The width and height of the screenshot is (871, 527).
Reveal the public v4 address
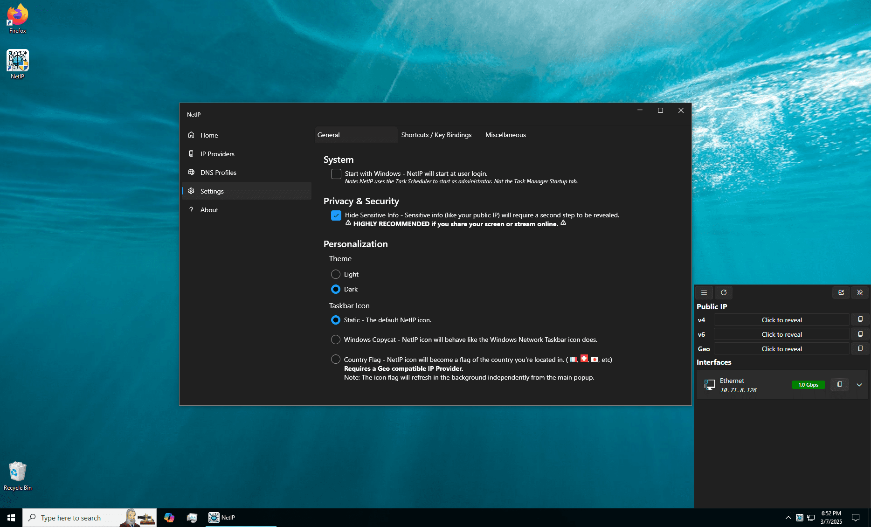click(781, 320)
